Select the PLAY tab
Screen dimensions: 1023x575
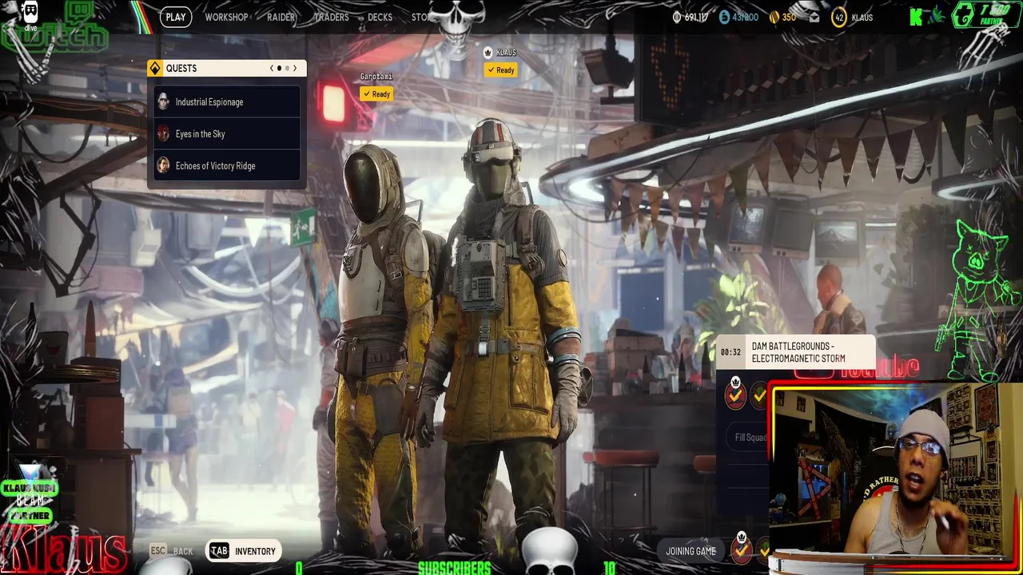pos(175,17)
